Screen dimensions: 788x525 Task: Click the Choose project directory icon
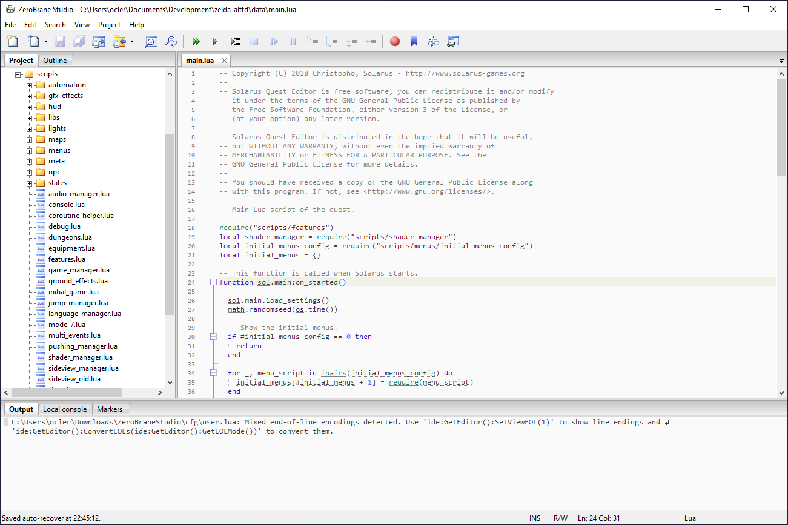pos(119,41)
